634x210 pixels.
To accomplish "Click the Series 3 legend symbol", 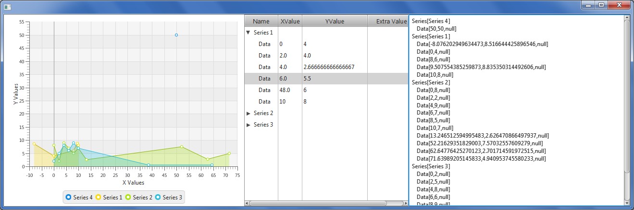I will pos(158,197).
